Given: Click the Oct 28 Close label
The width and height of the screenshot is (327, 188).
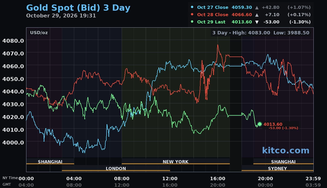Looking at the screenshot, I should tap(213, 15).
